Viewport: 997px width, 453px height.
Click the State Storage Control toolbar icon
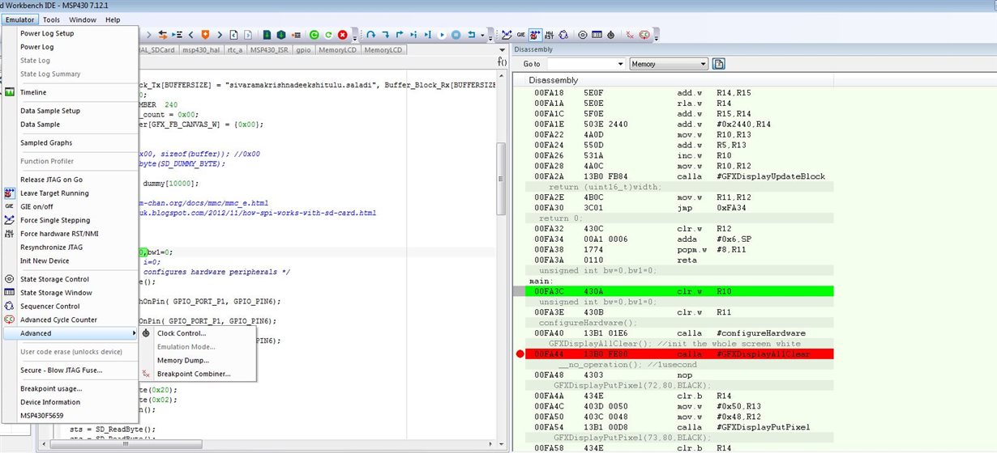pos(583,35)
